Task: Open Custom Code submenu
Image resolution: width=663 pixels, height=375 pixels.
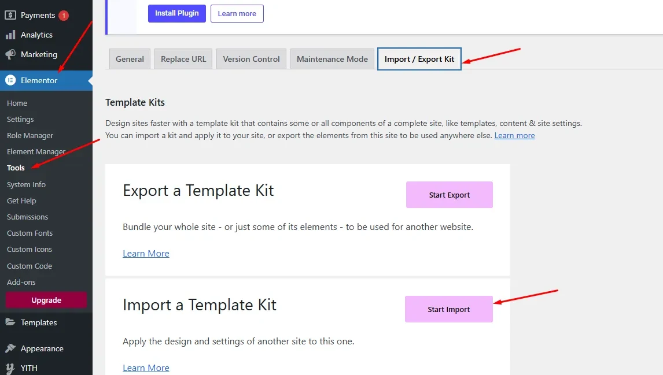Action: (29, 266)
